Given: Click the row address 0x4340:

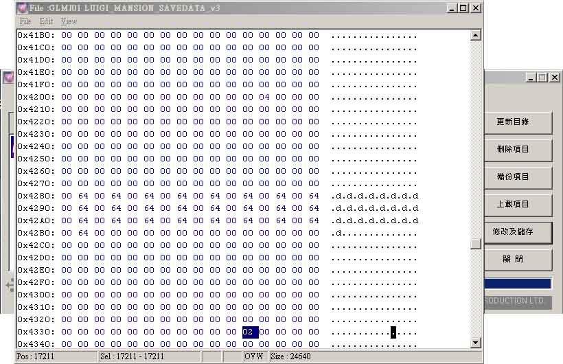Looking at the screenshot, I should point(36,344).
